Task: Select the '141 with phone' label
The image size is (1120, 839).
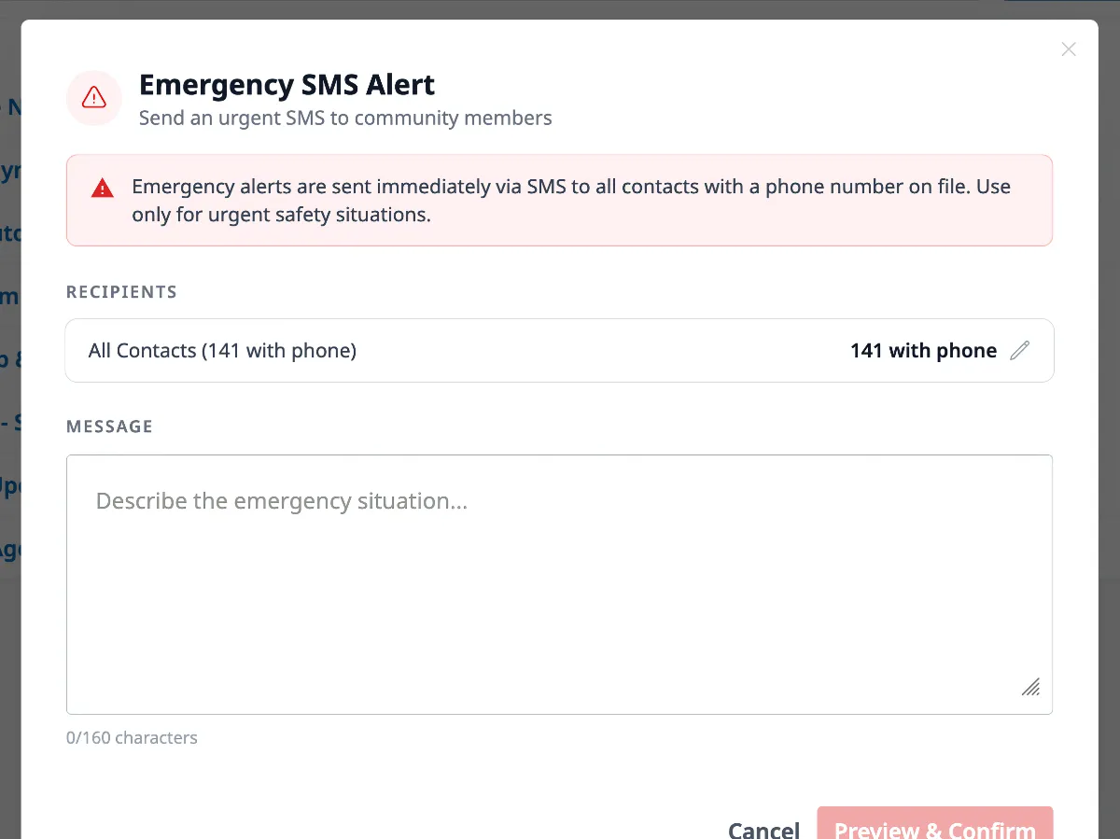Action: click(x=923, y=350)
